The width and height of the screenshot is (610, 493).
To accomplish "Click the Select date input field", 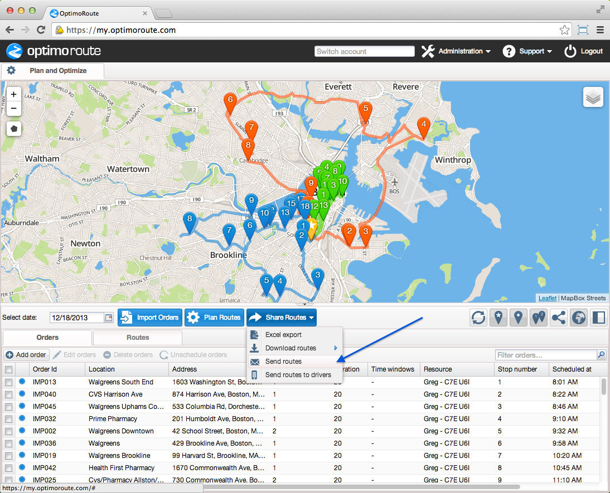I will coord(77,318).
